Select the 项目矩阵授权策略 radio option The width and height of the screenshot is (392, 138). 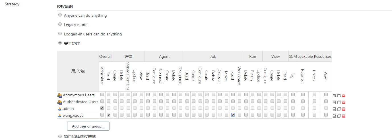tap(60, 136)
